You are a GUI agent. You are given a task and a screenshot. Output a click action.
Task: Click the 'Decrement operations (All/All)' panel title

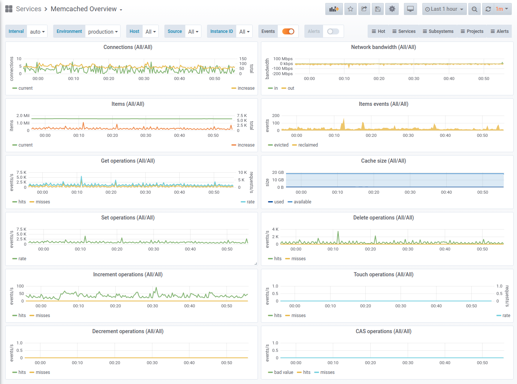coord(128,331)
